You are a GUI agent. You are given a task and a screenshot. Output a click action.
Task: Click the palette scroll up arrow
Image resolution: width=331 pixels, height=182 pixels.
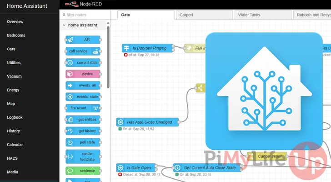108,23
